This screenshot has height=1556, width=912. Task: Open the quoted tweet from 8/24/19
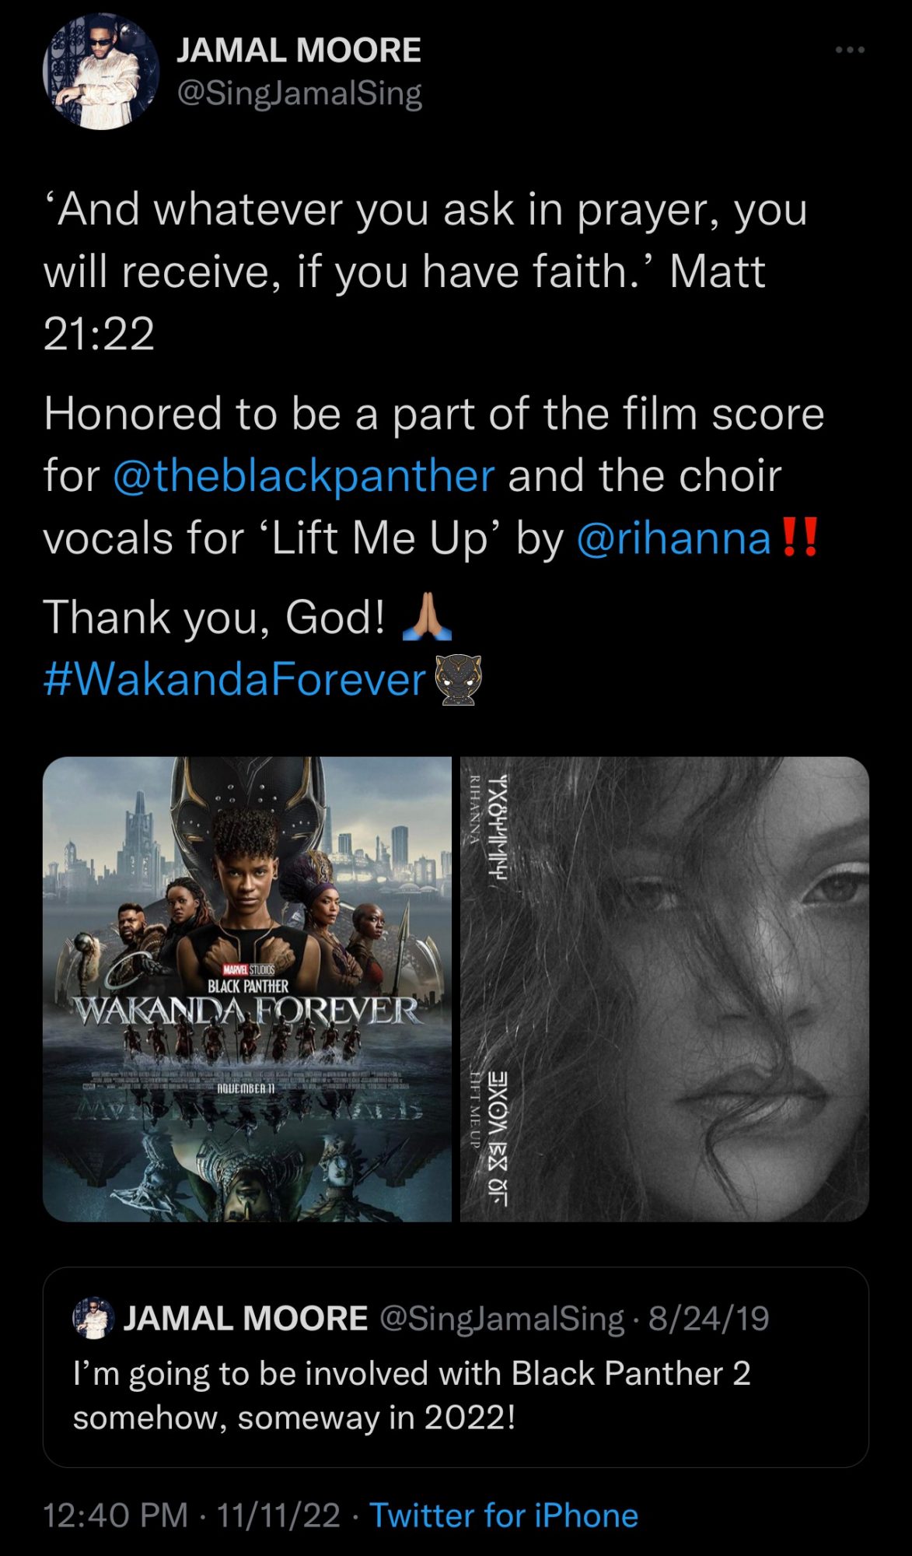(x=456, y=1367)
